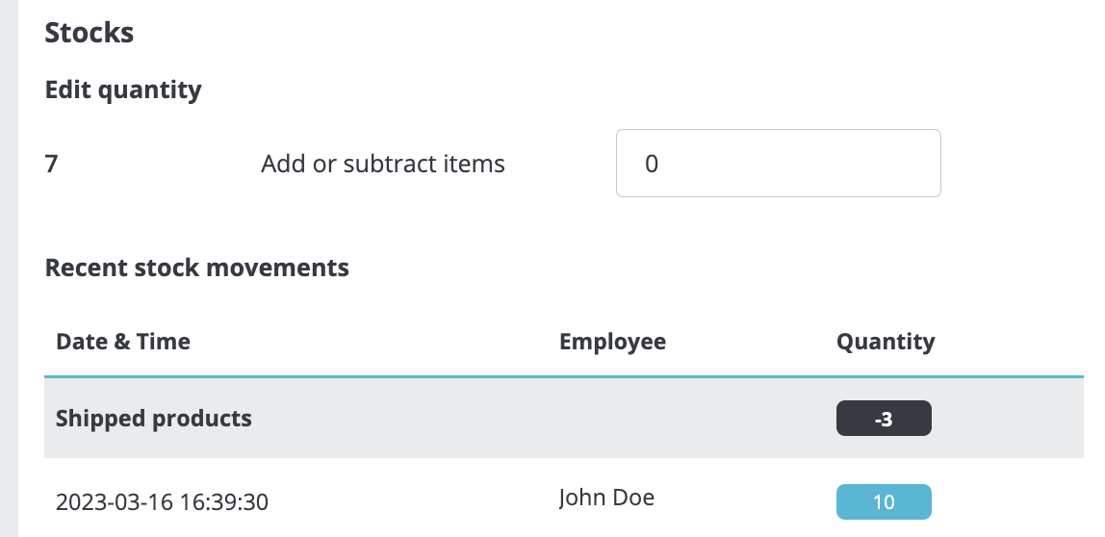
Task: Click the blank space between timestamp and John Doe
Action: (x=414, y=501)
